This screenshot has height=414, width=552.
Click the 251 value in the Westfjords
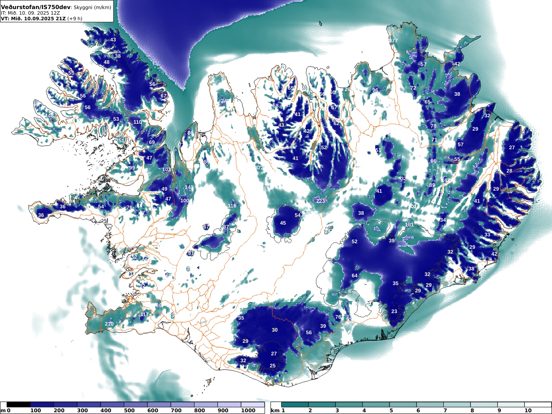coord(121,141)
